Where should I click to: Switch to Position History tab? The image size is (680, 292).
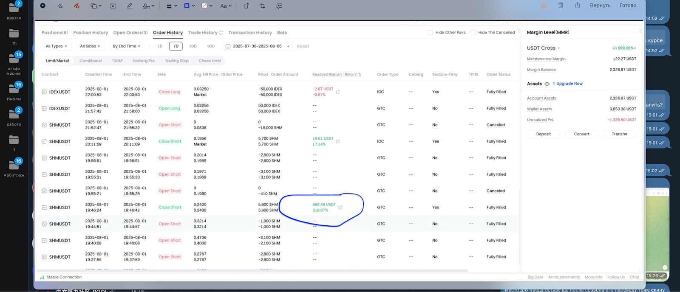(91, 33)
